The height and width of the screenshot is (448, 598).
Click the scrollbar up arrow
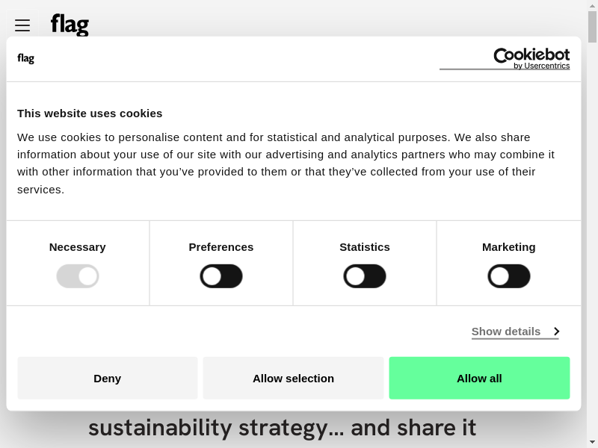(x=593, y=5)
